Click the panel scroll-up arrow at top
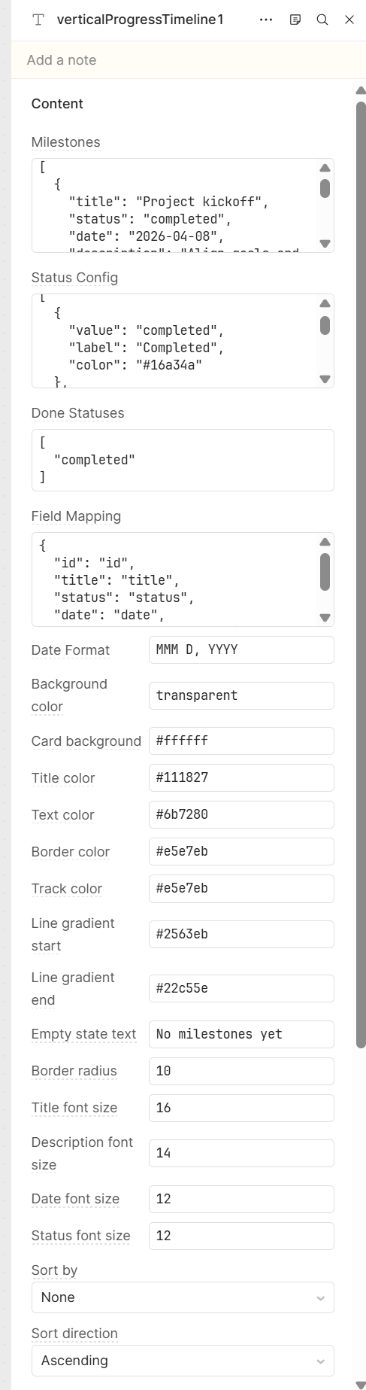 [360, 91]
